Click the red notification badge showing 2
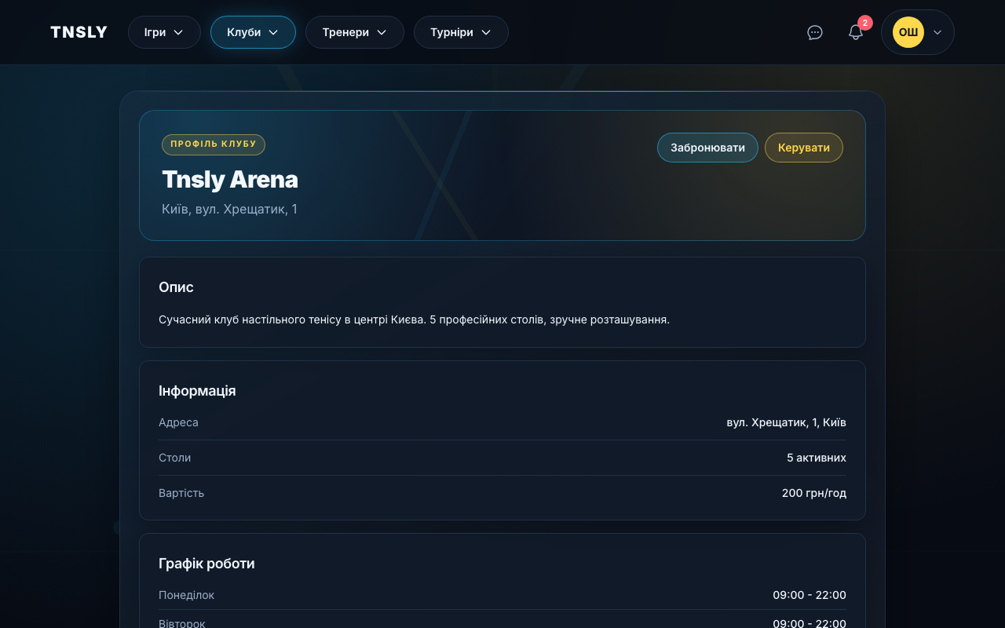This screenshot has width=1005, height=628. 864,23
